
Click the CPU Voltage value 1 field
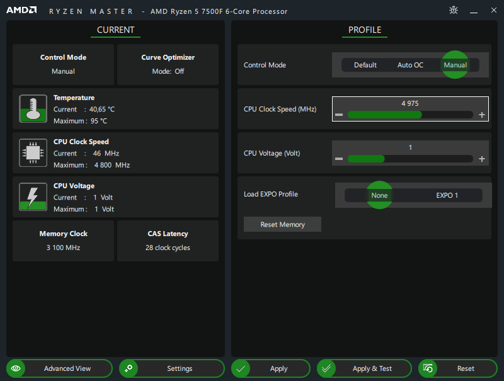pyautogui.click(x=410, y=147)
